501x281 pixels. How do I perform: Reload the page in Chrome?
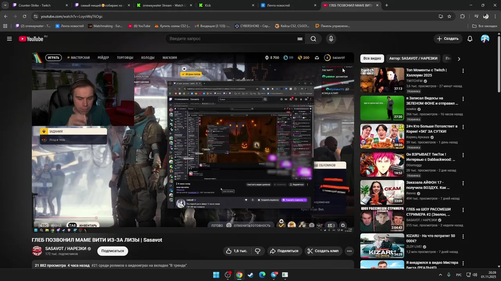[x=24, y=16]
